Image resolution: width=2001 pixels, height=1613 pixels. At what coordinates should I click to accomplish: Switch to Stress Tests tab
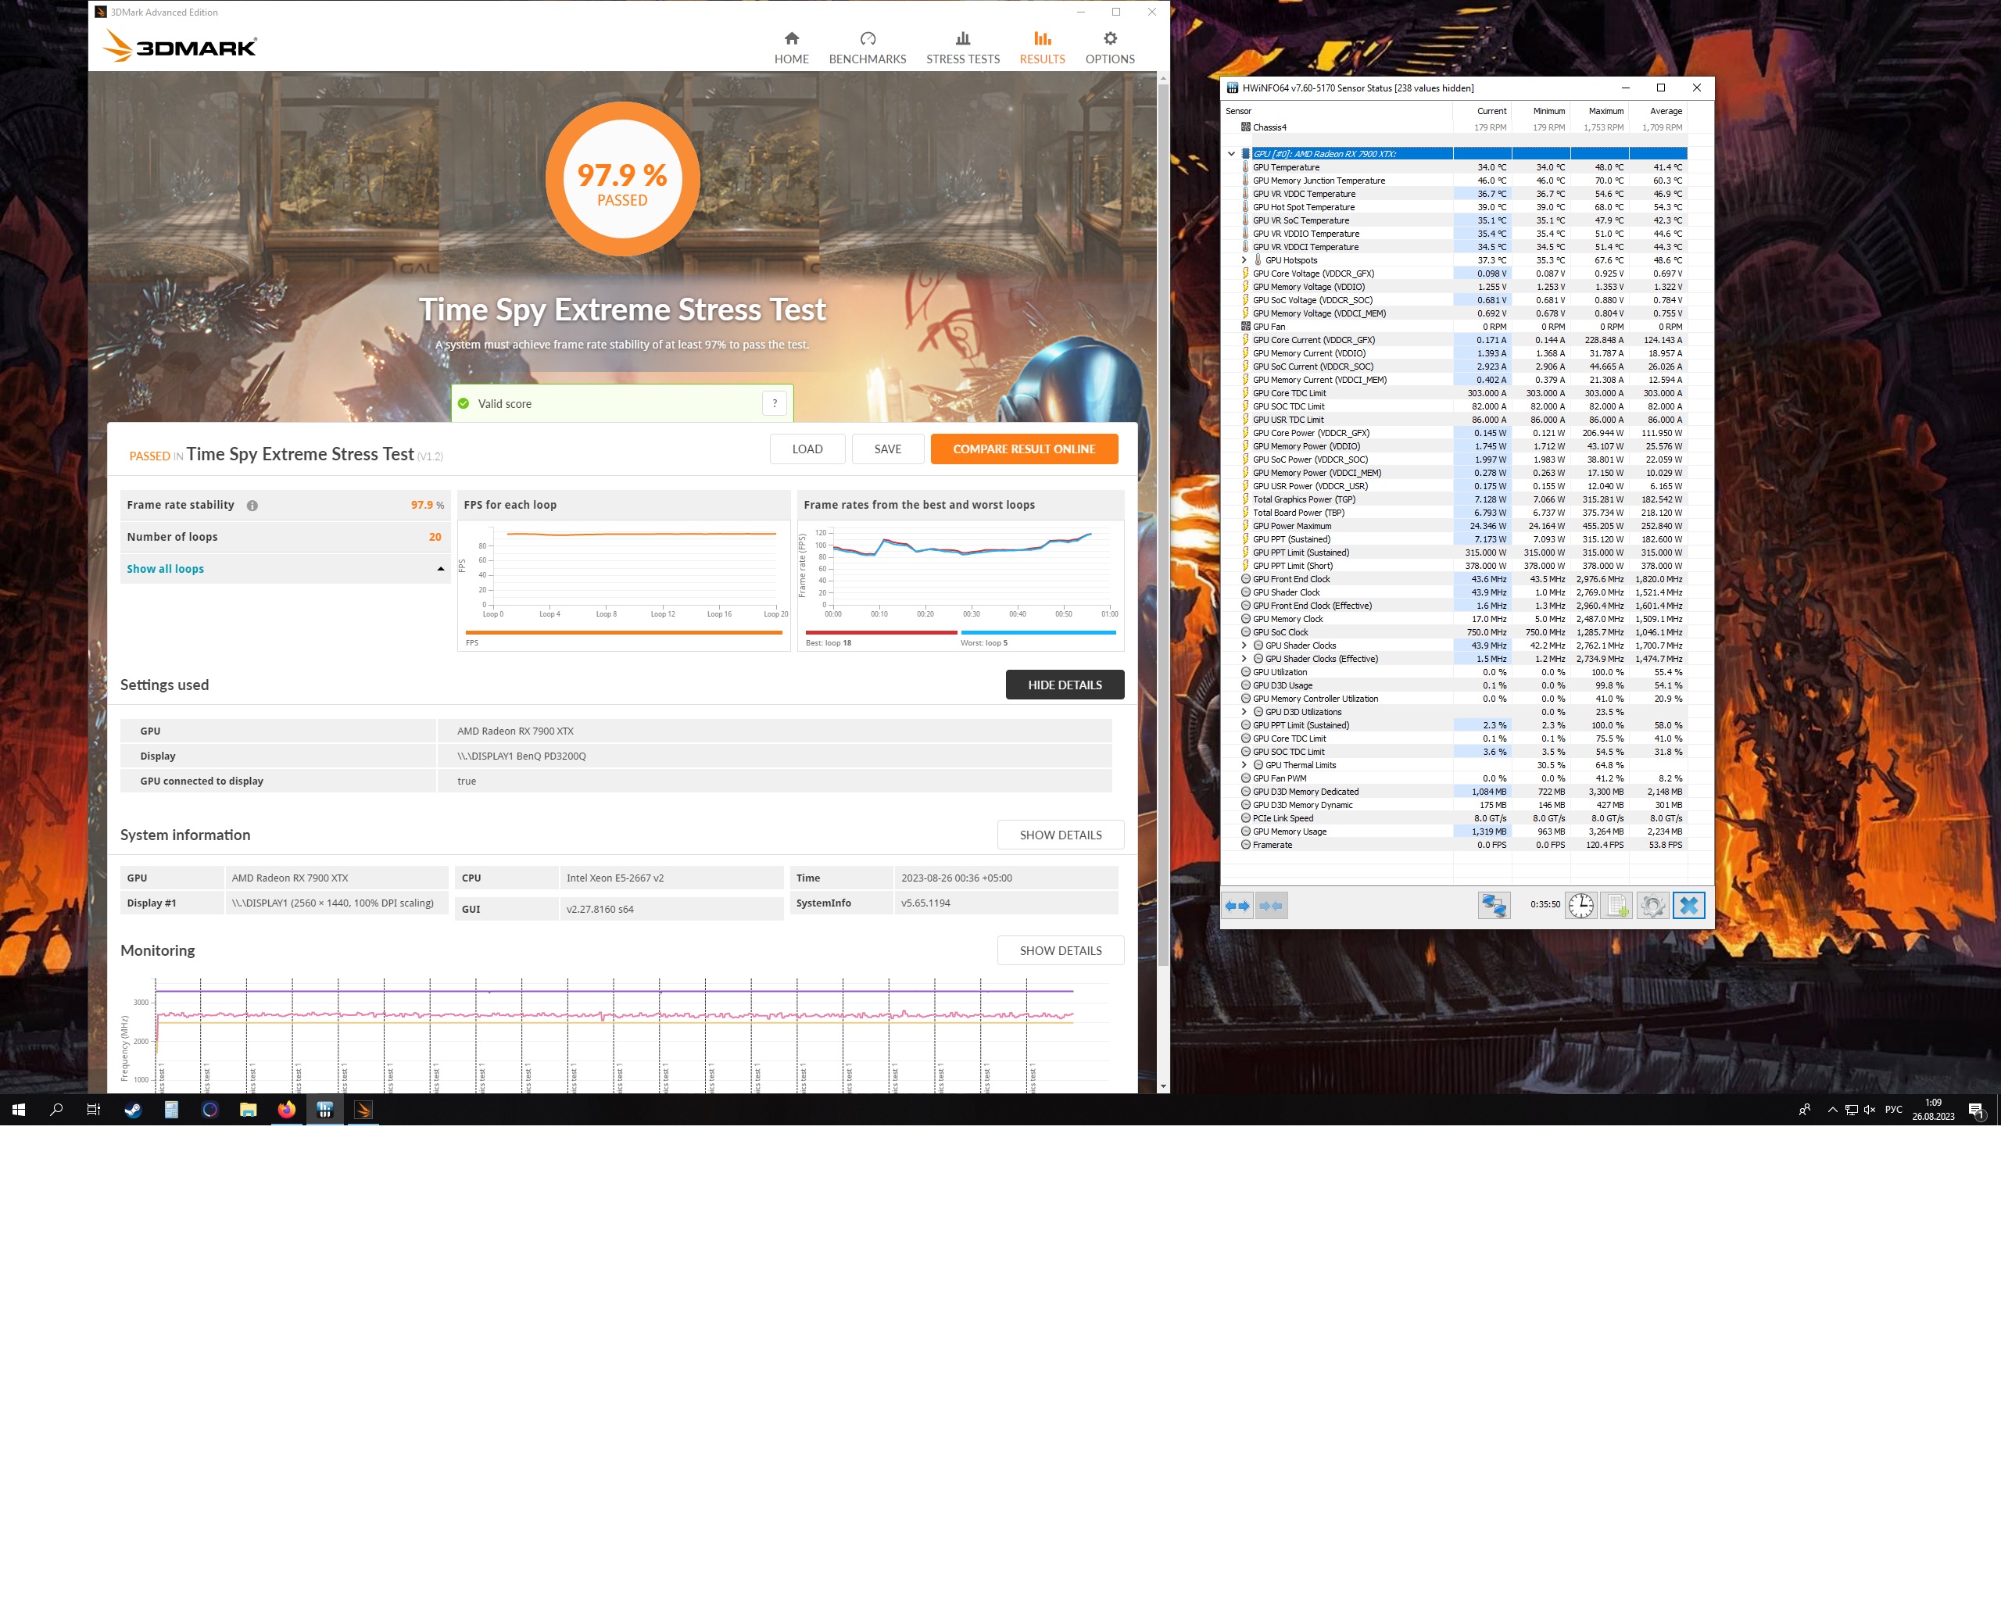point(962,48)
